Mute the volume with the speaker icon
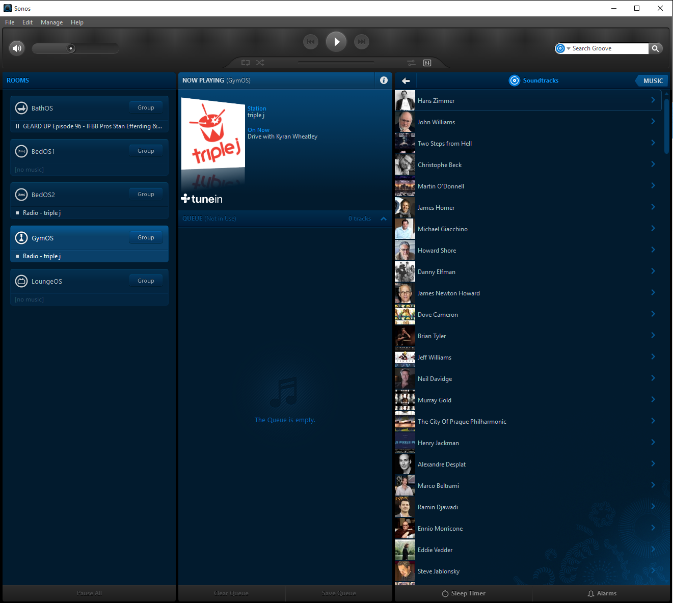This screenshot has height=603, width=673. (x=17, y=48)
